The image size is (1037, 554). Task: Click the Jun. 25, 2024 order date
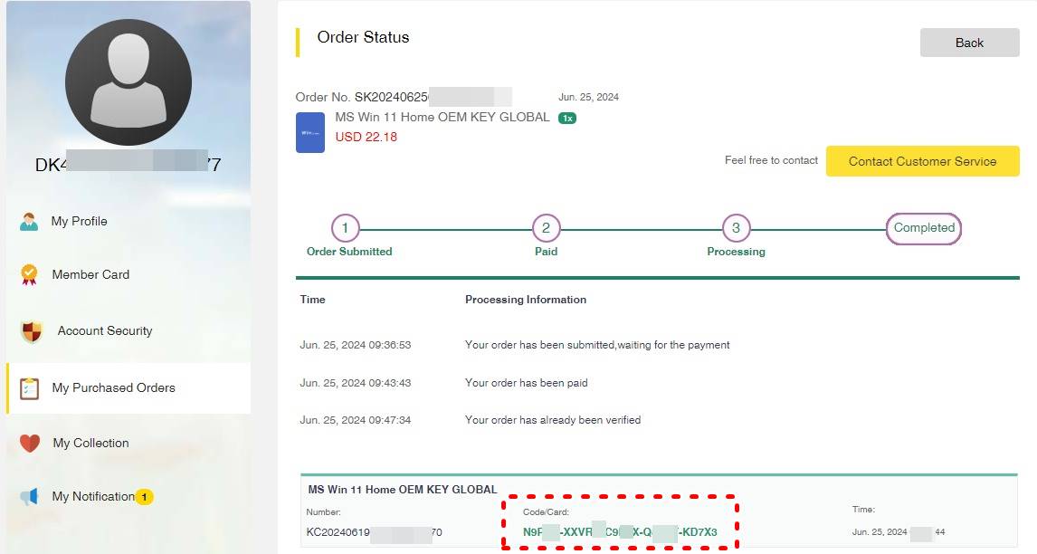point(588,97)
